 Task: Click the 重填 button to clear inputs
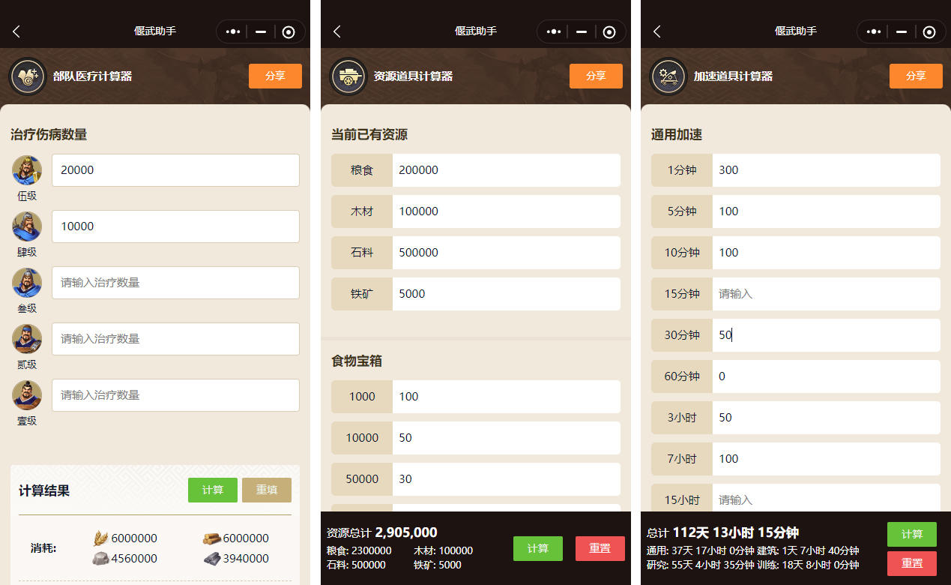[x=267, y=490]
